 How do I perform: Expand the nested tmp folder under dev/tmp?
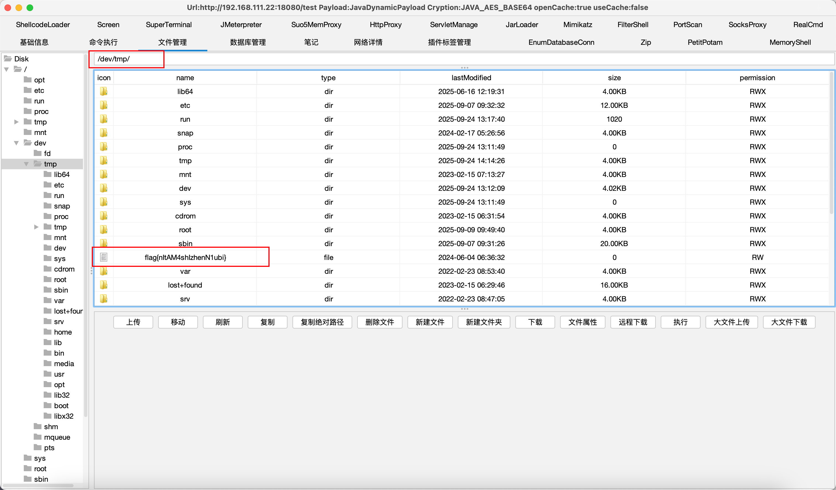(x=36, y=227)
